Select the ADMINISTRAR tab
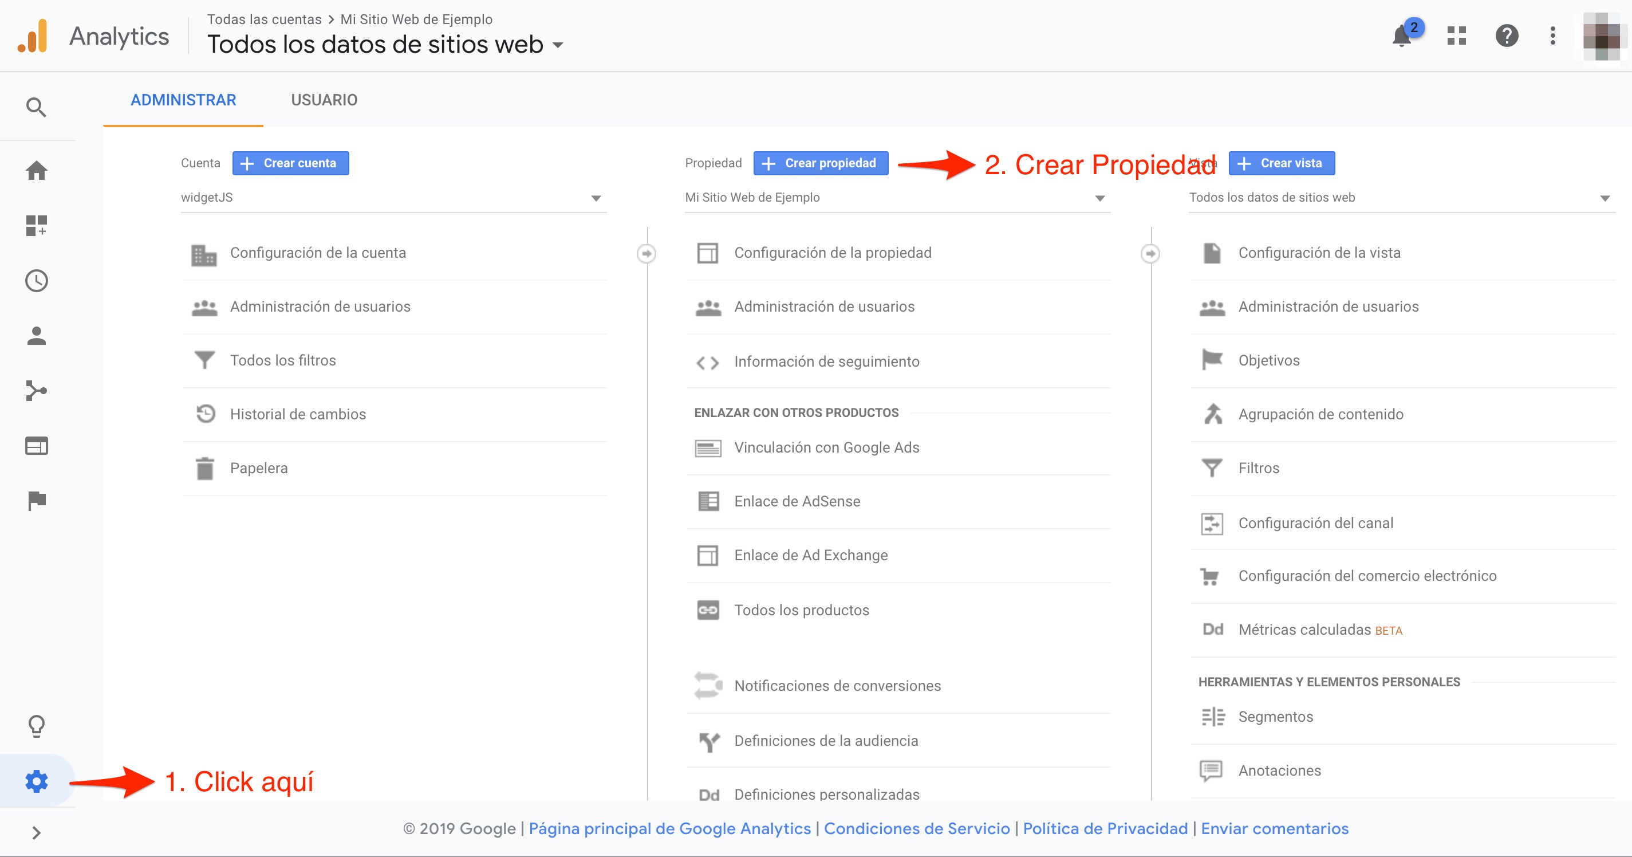Image resolution: width=1632 pixels, height=857 pixels. pos(183,100)
